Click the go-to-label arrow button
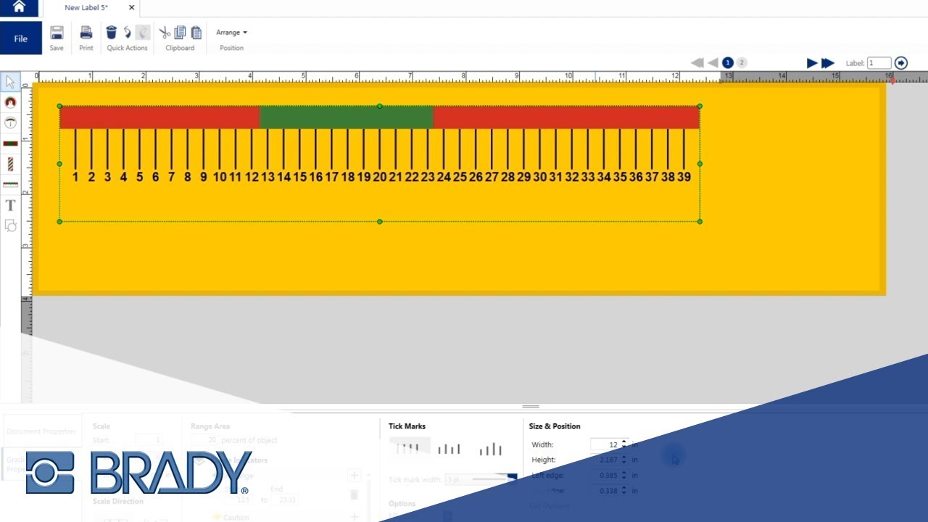This screenshot has height=522, width=928. coord(901,63)
